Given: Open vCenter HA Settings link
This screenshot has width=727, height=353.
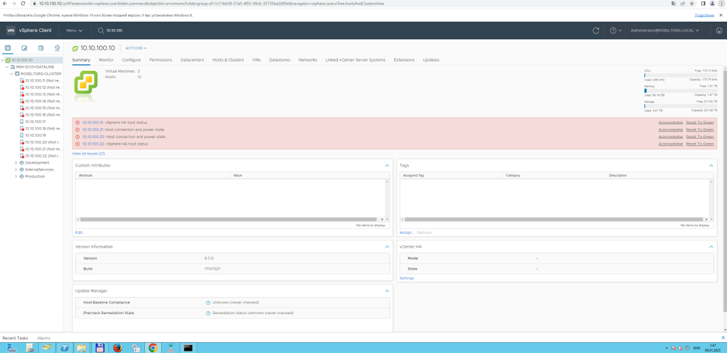Looking at the screenshot, I should click(x=407, y=278).
